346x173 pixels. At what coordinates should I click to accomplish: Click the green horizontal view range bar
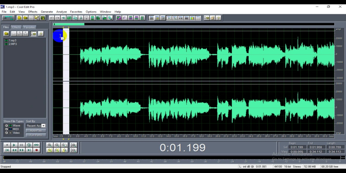point(69,24)
